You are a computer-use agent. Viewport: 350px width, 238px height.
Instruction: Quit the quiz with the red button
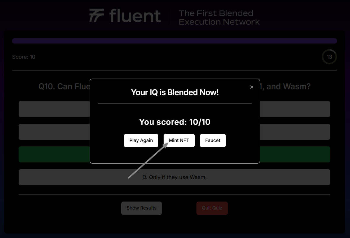pyautogui.click(x=212, y=208)
